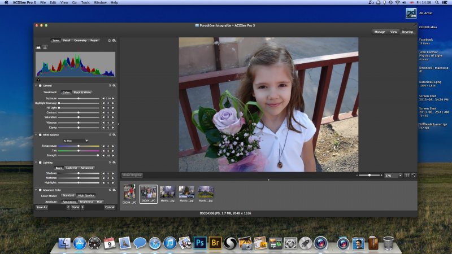The image size is (452, 254).
Task: Open the General group gear menu
Action: pos(114,86)
